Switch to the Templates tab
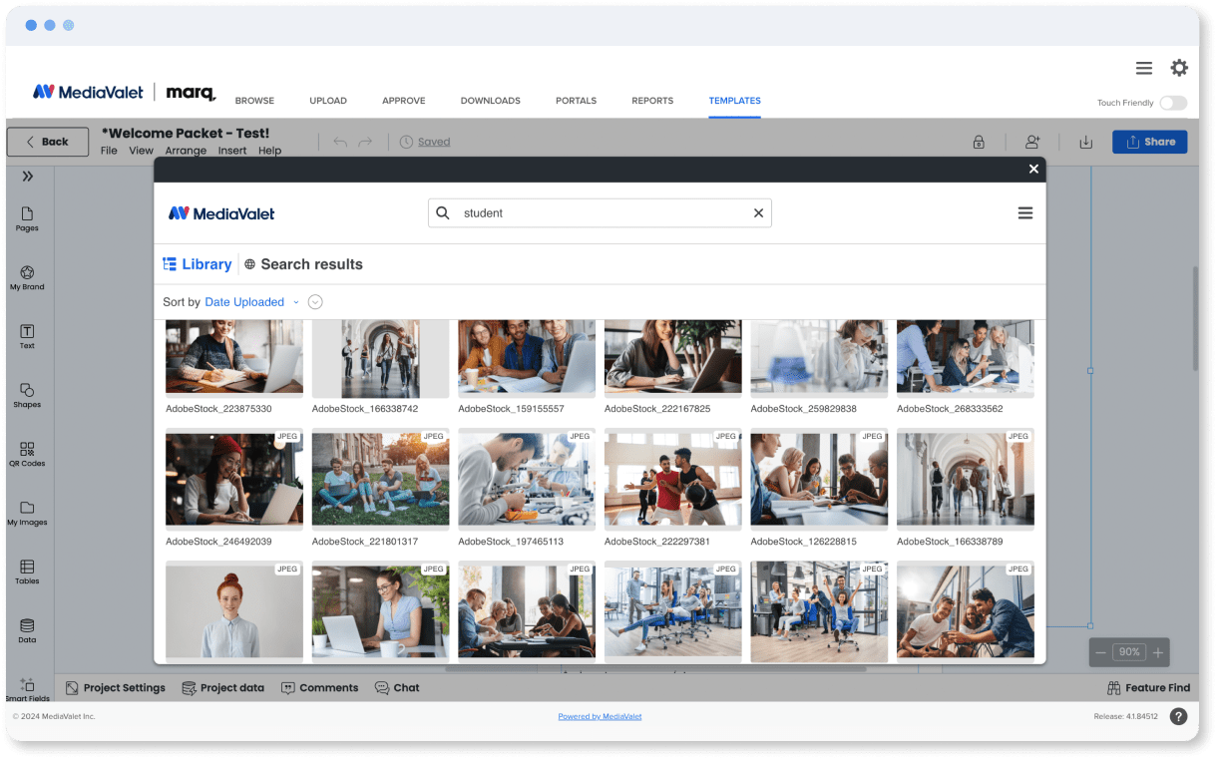1218x759 pixels. (x=734, y=101)
